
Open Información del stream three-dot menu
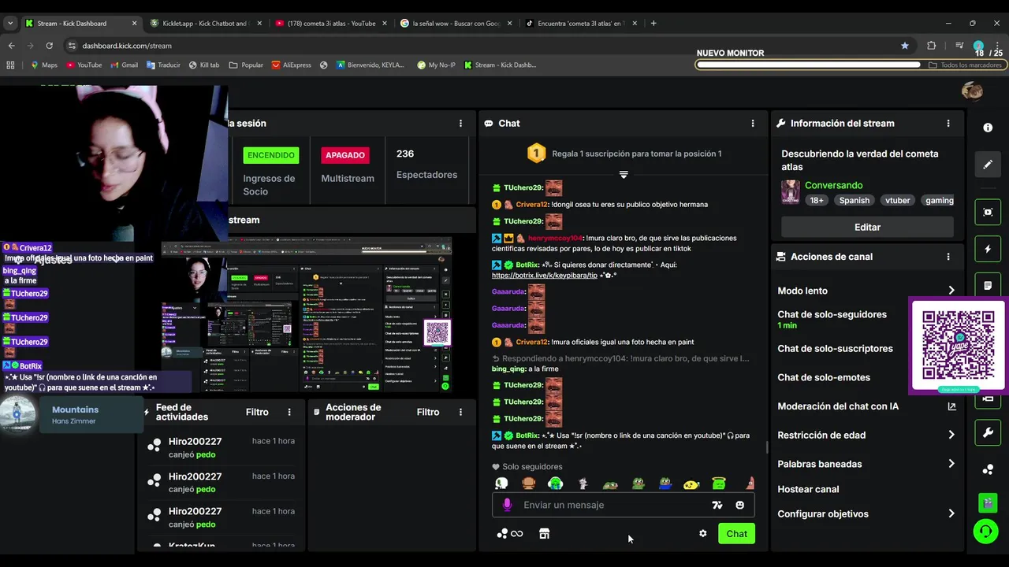coord(948,123)
